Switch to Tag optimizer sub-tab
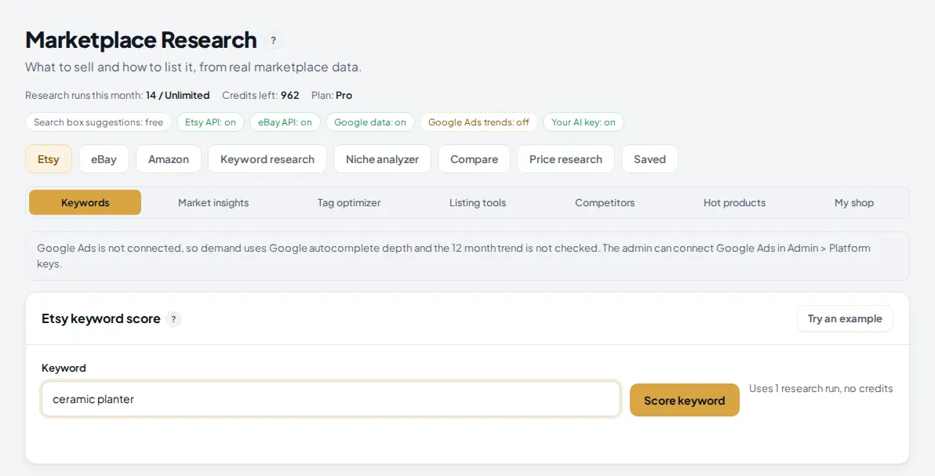The height and width of the screenshot is (476, 935). [349, 203]
